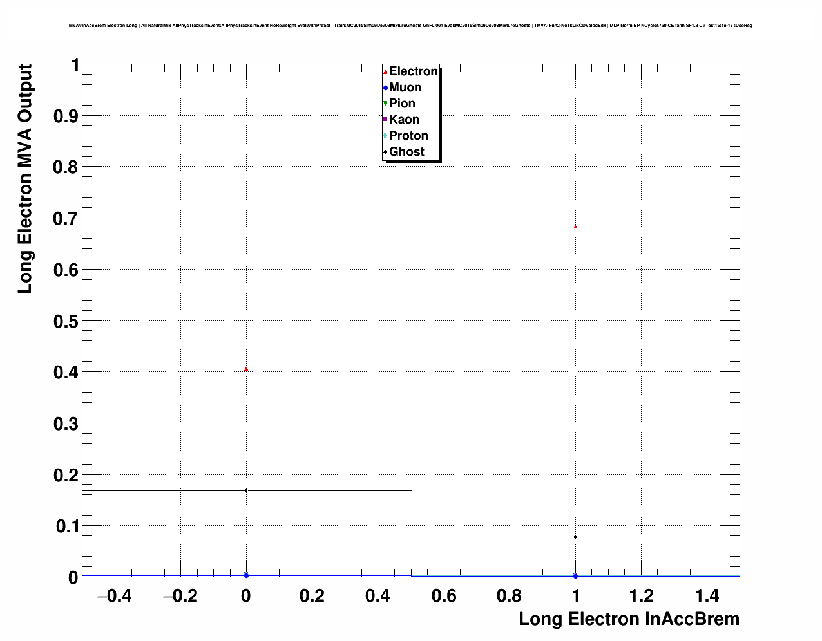Image resolution: width=822 pixels, height=641 pixels.
Task: Click the y-axis tick label 0.3
Action: 66,423
